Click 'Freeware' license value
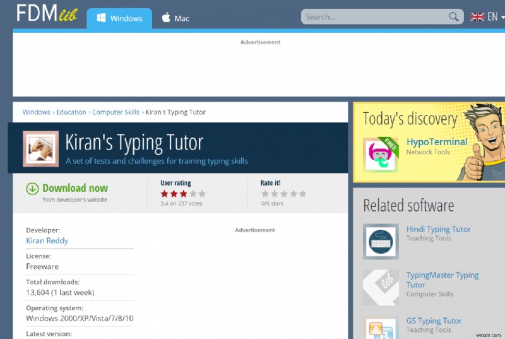Screen dimensions: 505x339 click(42, 266)
